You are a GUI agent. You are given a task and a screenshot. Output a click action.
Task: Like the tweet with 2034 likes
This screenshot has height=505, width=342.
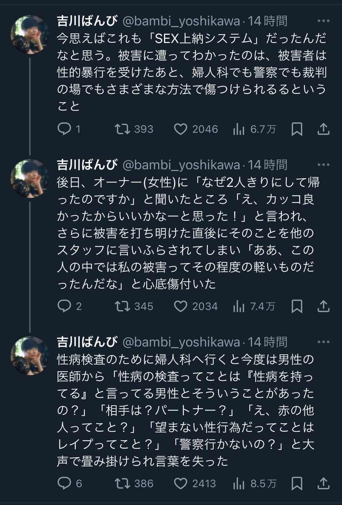coord(181,306)
